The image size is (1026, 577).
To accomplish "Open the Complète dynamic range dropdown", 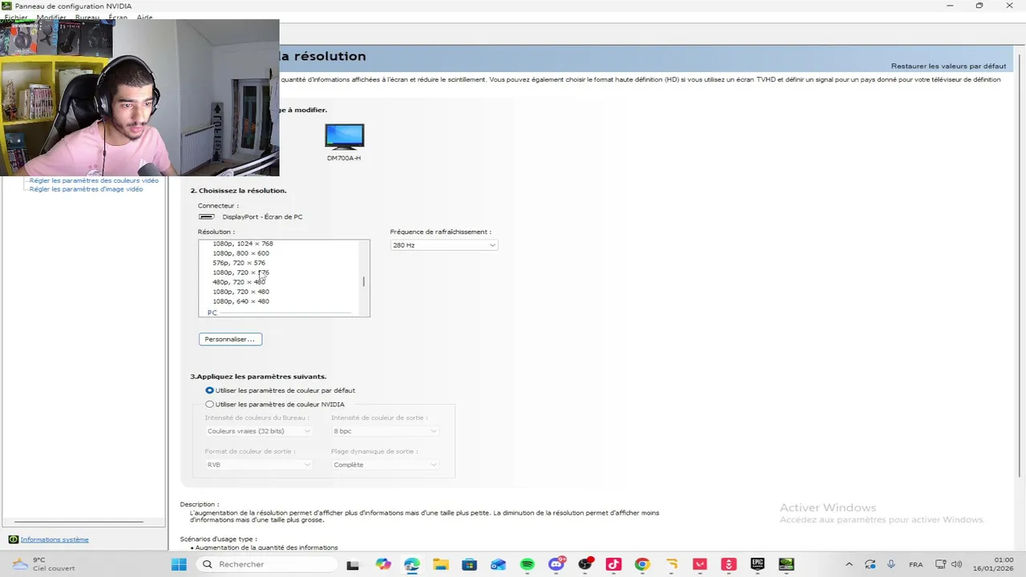I will pos(385,465).
